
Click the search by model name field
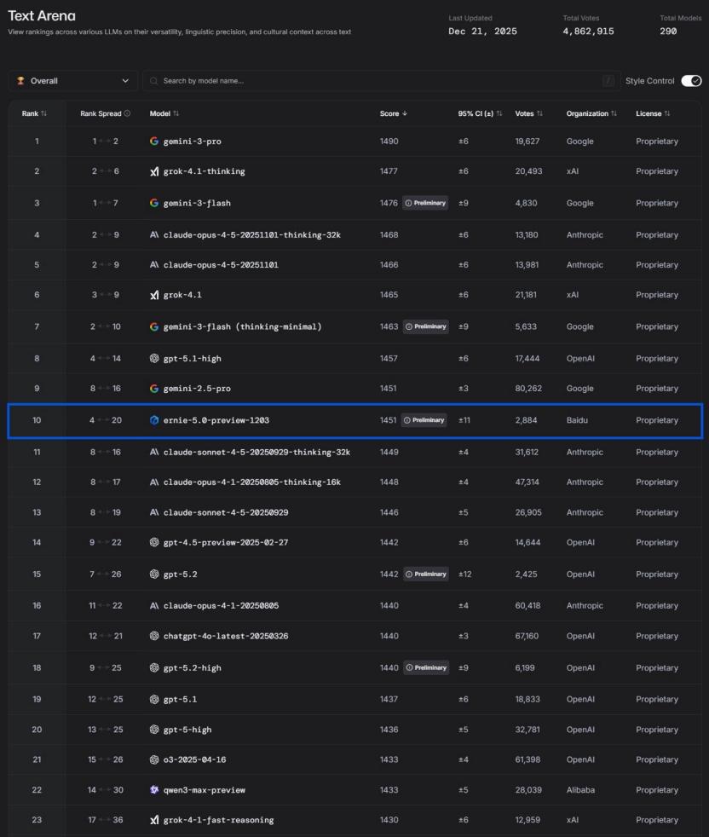pyautogui.click(x=375, y=81)
